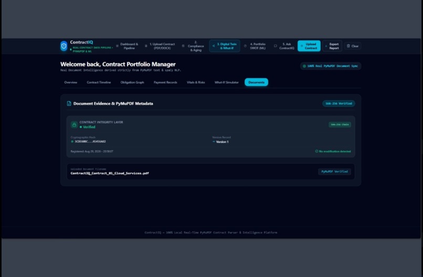Click the Version 1 record text

(222, 142)
